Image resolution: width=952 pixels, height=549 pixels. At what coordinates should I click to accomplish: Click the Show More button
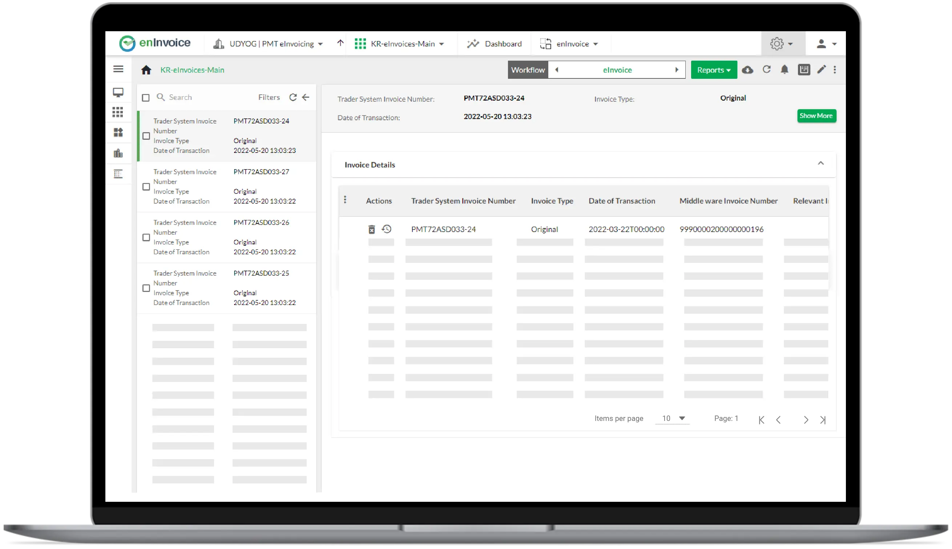tap(816, 116)
